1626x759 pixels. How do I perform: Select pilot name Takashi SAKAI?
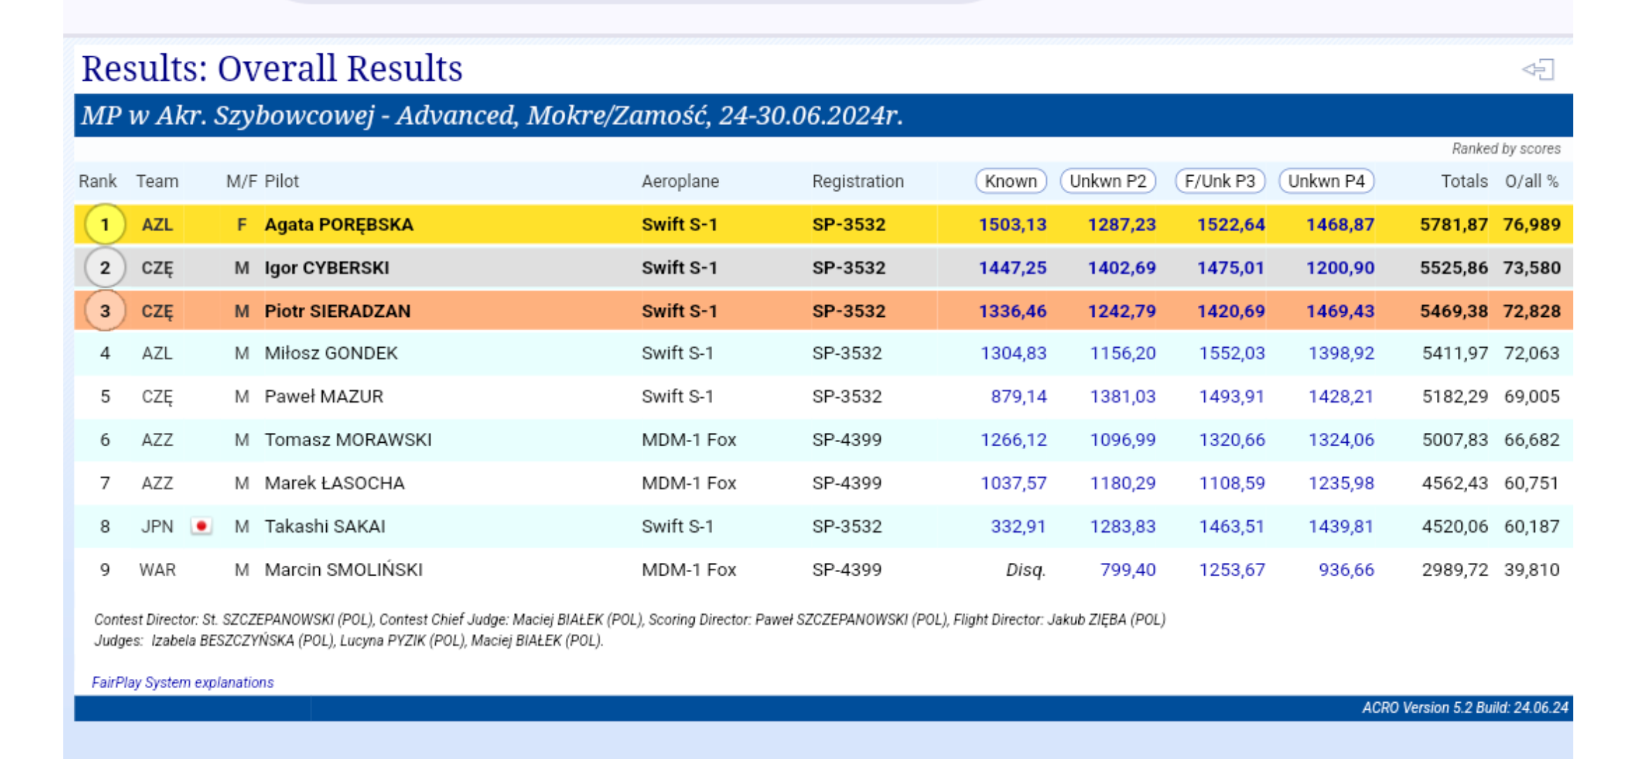(325, 526)
